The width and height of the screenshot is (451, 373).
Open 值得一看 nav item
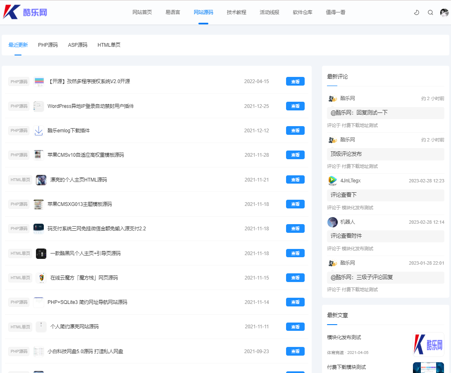336,12
